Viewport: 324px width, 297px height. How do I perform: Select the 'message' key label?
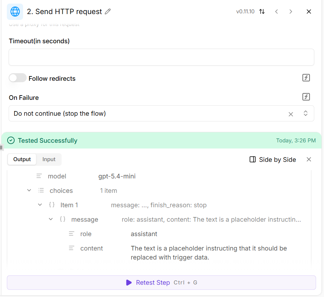tap(84, 220)
